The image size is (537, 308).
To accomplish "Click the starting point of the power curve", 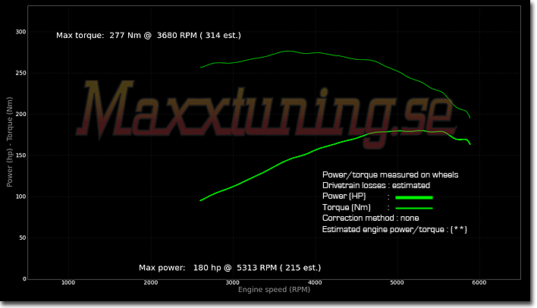I will (201, 200).
